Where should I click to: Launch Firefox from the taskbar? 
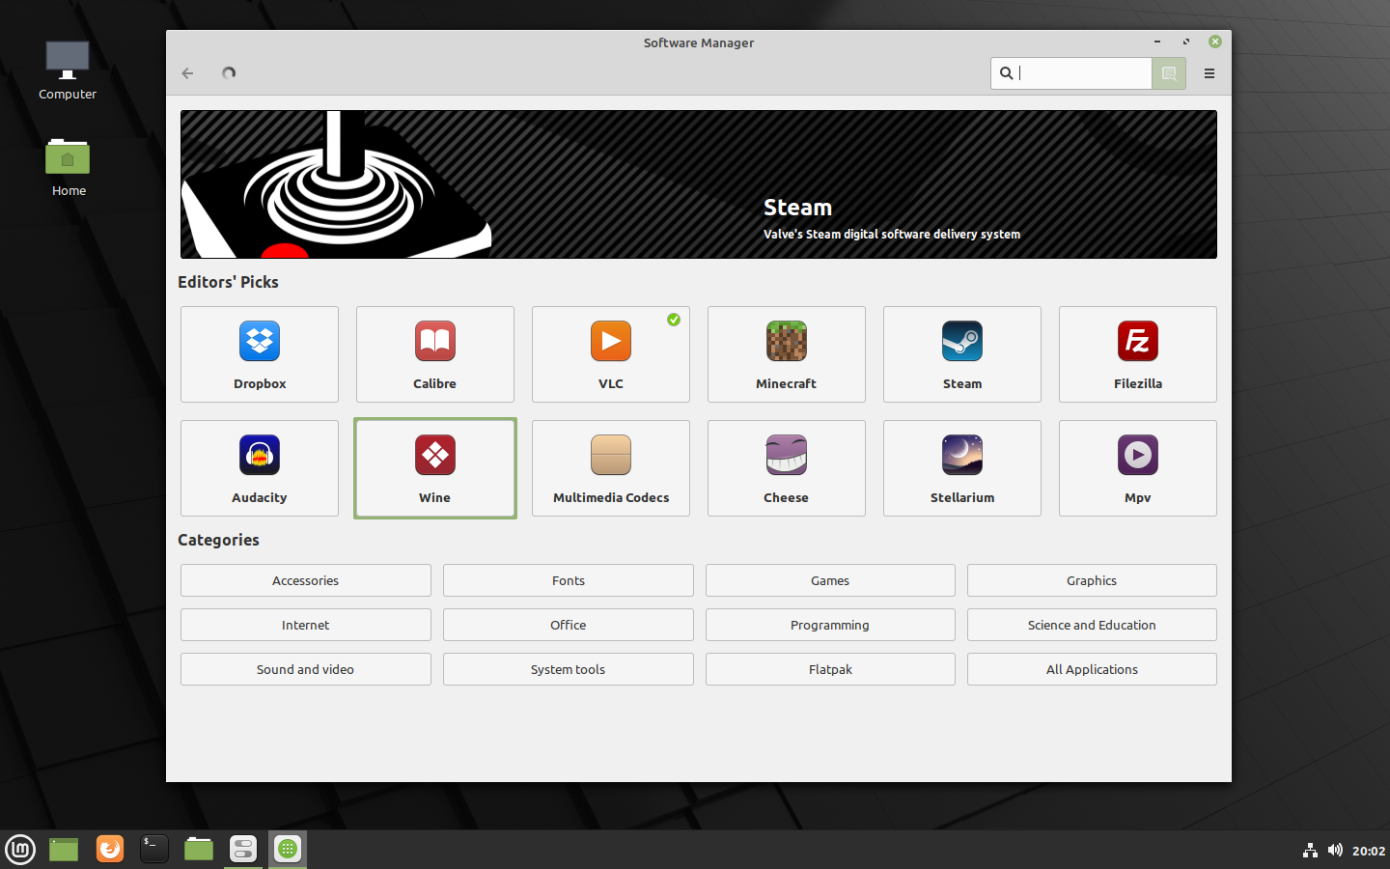tap(110, 849)
